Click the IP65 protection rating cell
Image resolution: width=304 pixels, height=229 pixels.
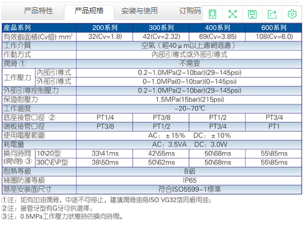pos(189,180)
